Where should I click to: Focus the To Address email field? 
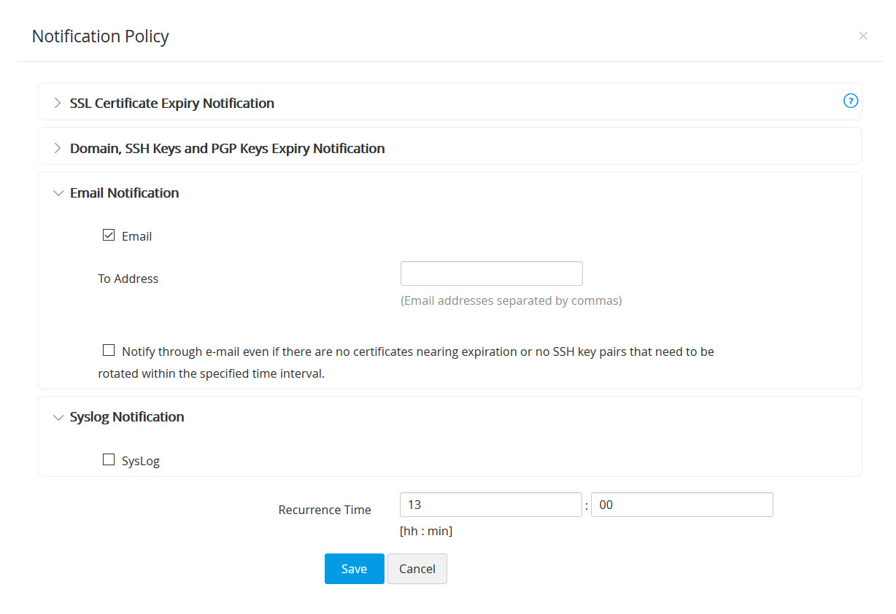[x=491, y=273]
